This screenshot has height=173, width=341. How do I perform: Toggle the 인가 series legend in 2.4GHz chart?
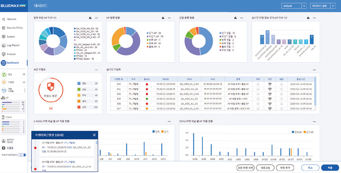pyautogui.click(x=165, y=132)
